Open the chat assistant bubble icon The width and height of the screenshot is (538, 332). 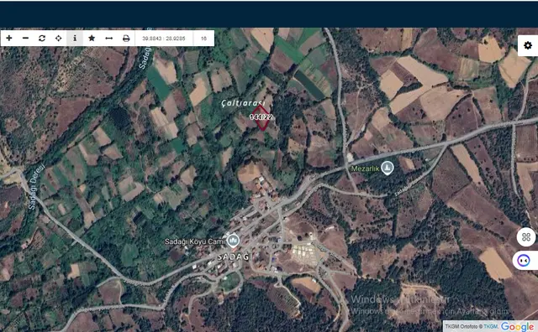pyautogui.click(x=525, y=261)
